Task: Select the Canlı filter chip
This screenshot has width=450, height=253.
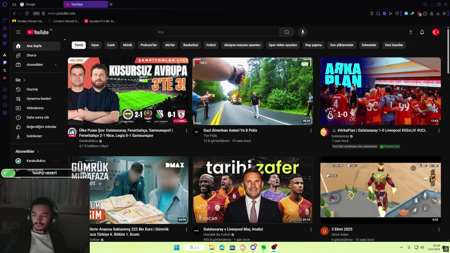Action: coord(111,45)
